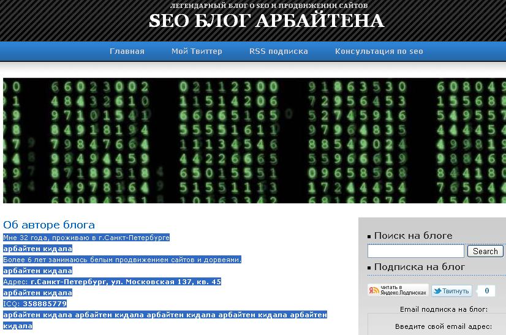
Task: Click the Твитнуть tweet button
Action: 451,291
